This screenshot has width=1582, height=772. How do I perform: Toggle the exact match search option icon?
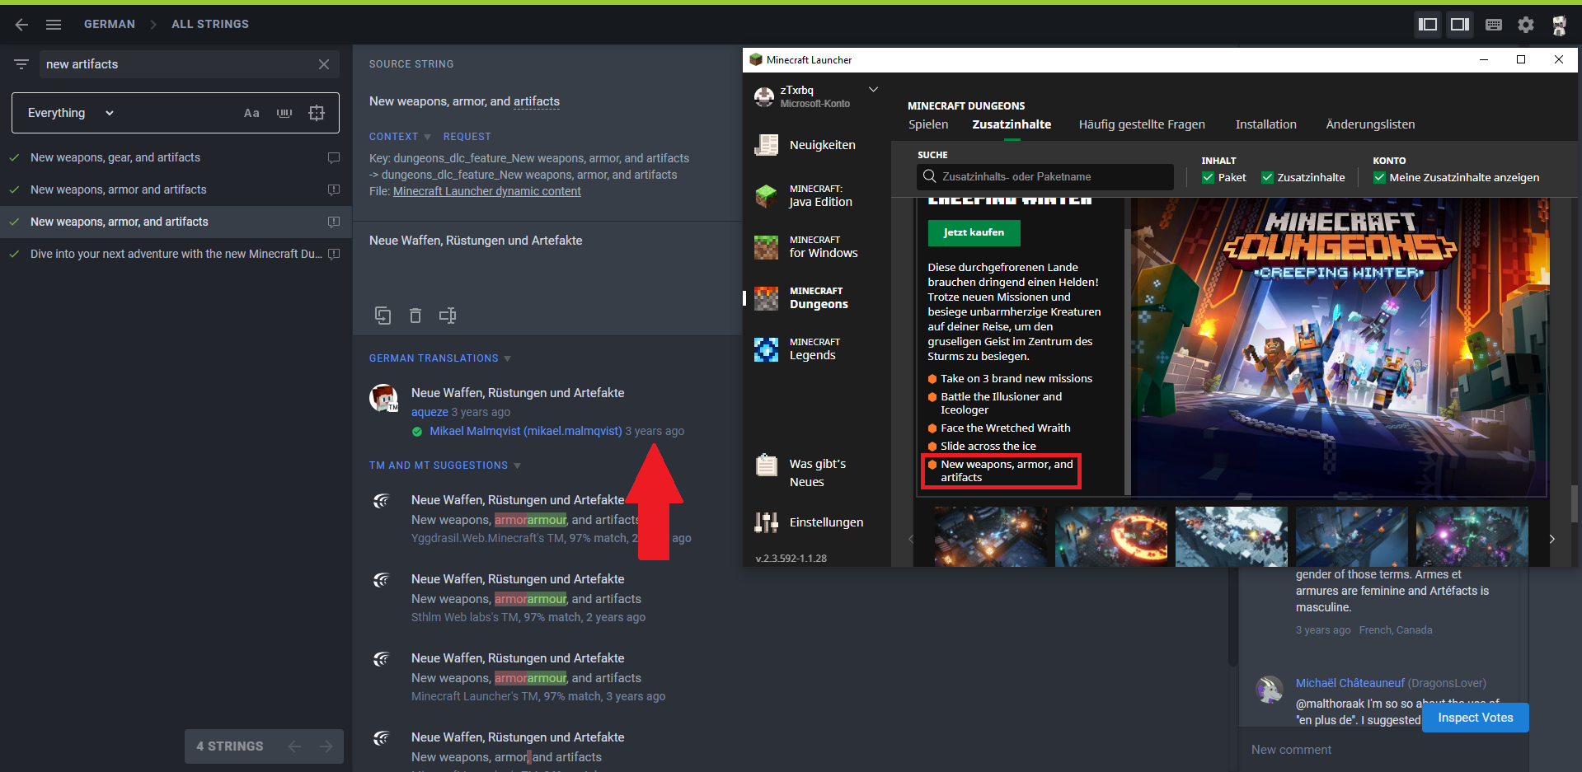click(317, 113)
